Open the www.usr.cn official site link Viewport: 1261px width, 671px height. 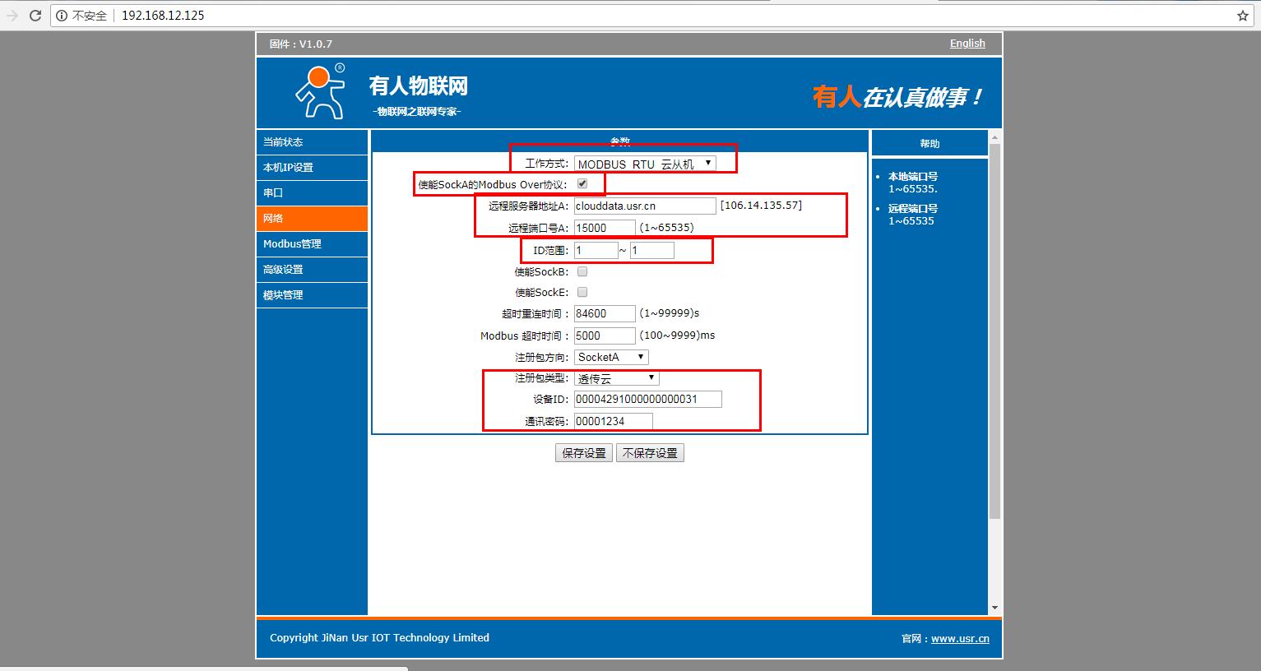coord(960,639)
